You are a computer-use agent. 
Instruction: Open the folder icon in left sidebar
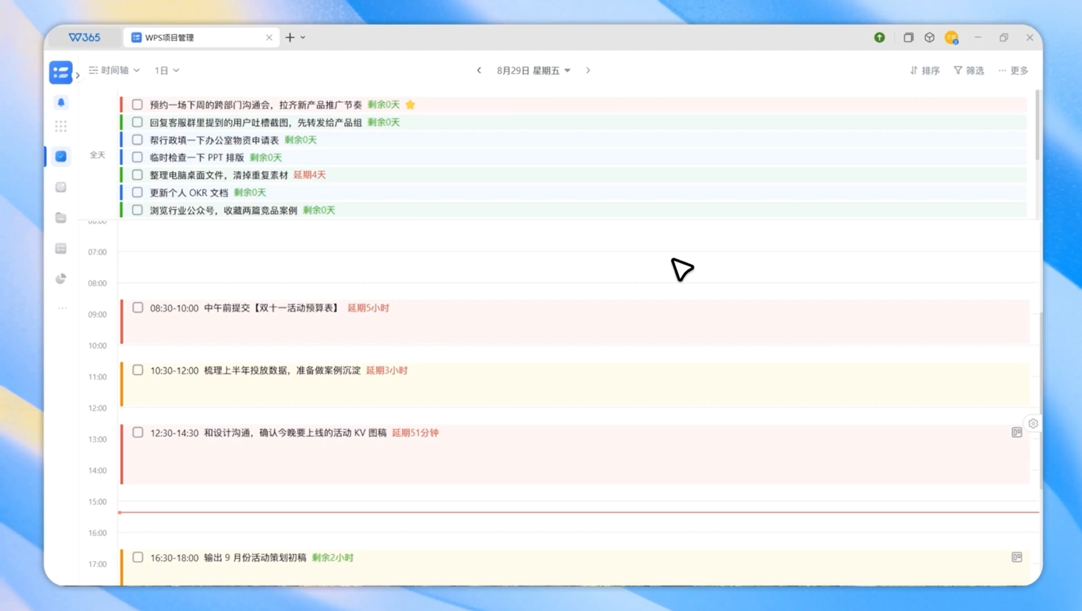[61, 218]
